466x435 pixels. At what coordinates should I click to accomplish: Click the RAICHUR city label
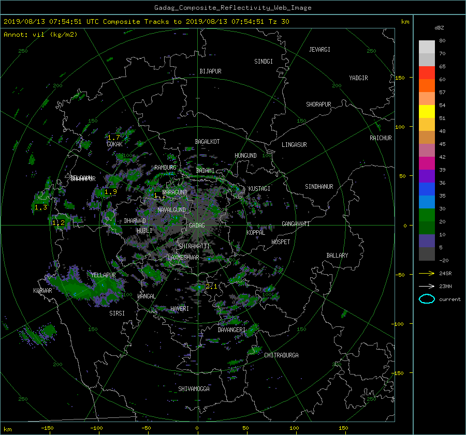[381, 138]
